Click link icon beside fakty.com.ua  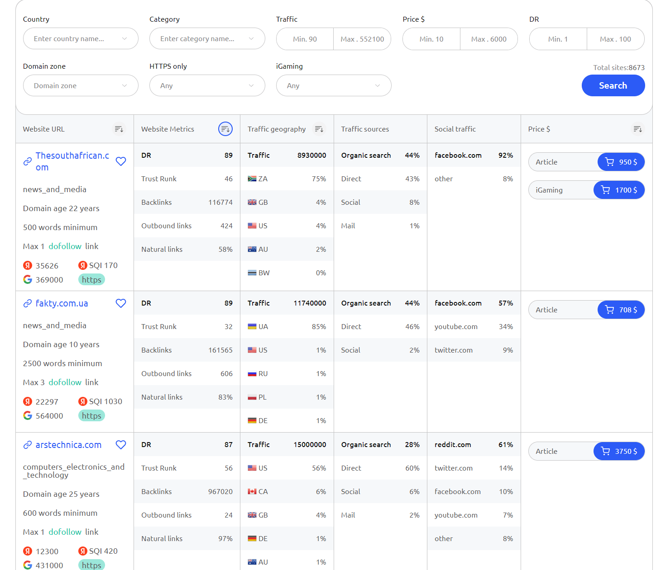pos(28,303)
